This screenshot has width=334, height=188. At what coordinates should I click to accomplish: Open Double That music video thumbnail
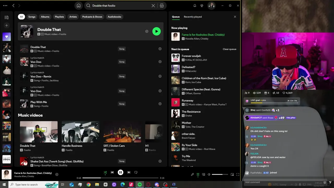point(39,132)
